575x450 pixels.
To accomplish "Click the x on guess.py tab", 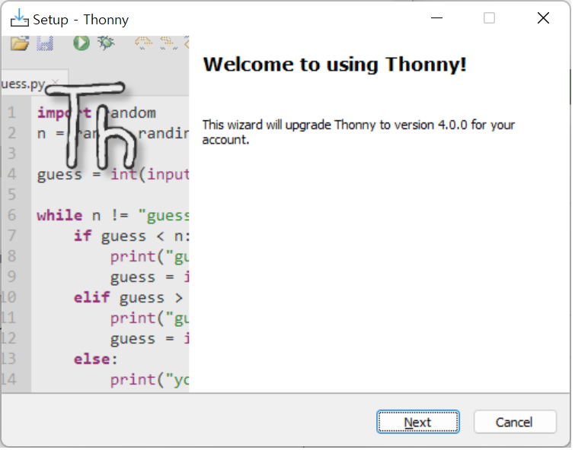I will tap(56, 82).
